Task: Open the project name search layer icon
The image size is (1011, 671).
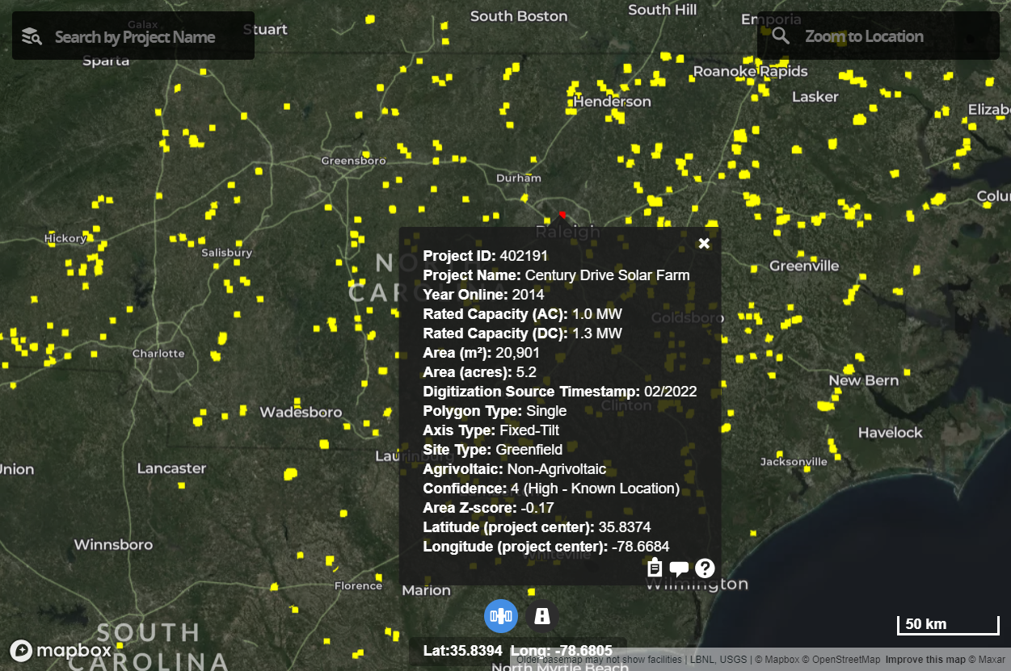Action: 32,36
